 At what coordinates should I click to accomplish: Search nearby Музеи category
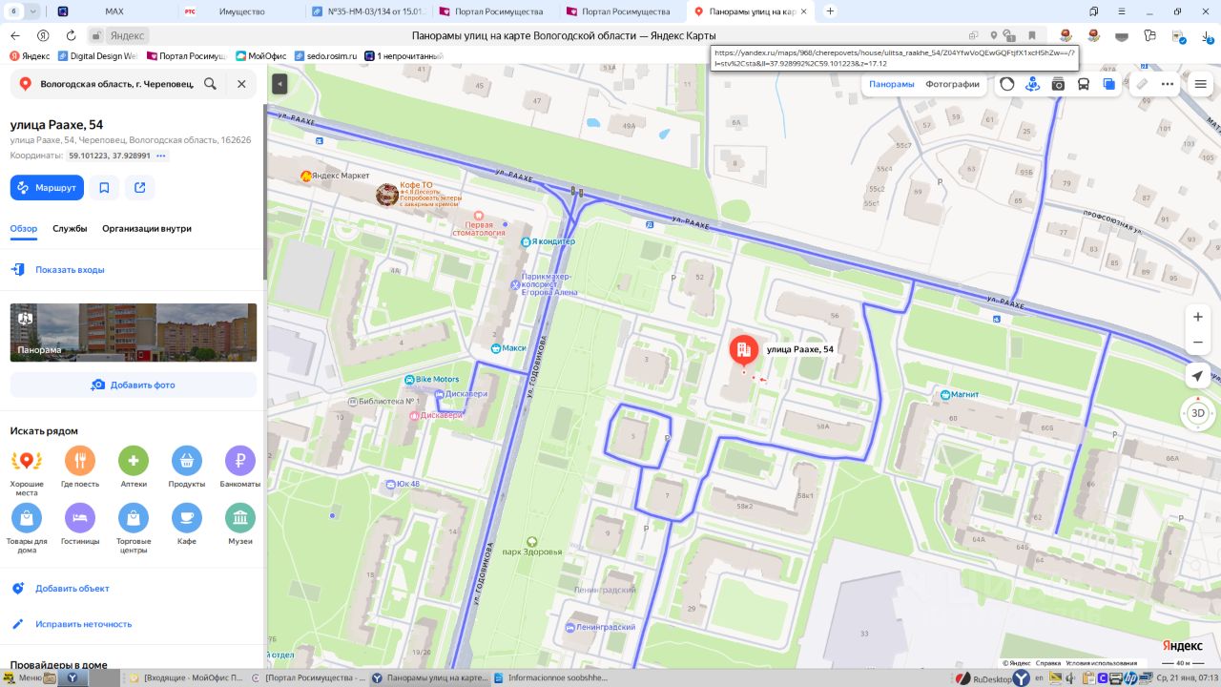point(240,525)
